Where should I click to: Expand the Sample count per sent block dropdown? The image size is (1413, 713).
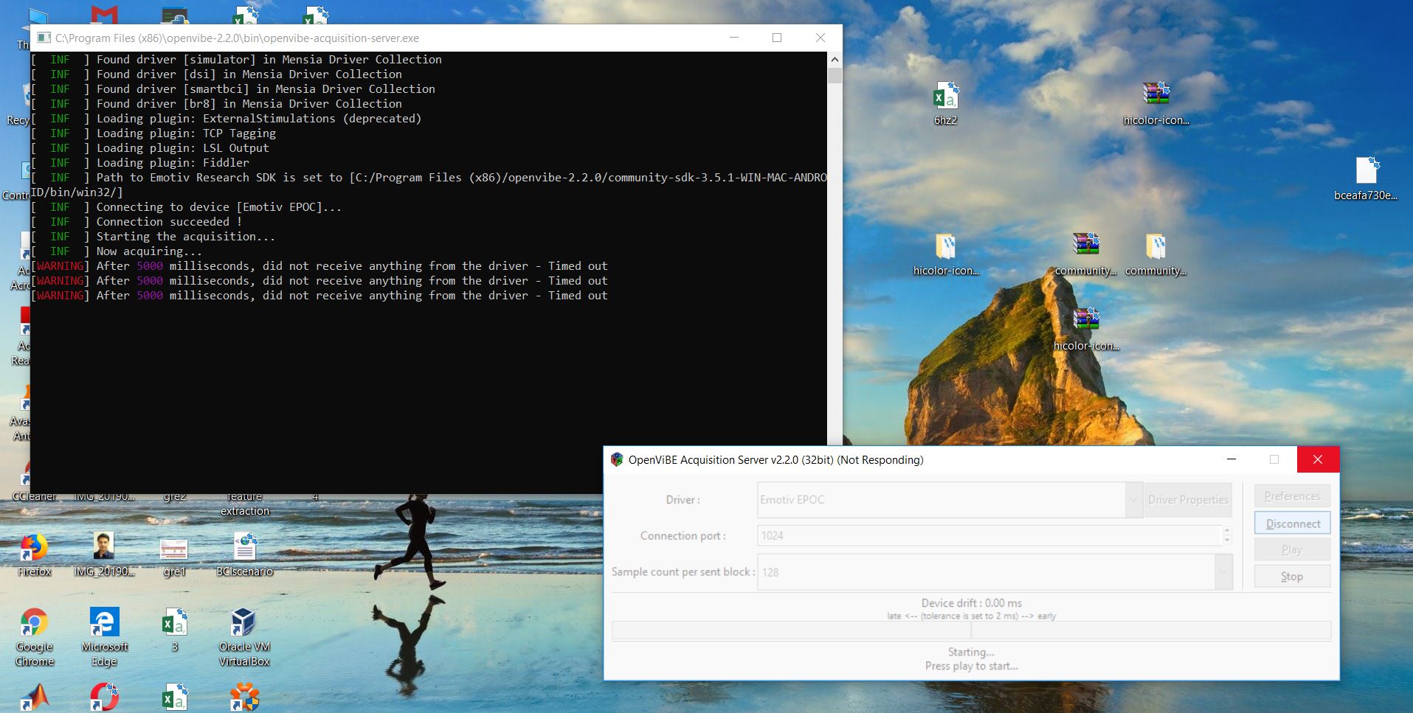click(x=1223, y=571)
